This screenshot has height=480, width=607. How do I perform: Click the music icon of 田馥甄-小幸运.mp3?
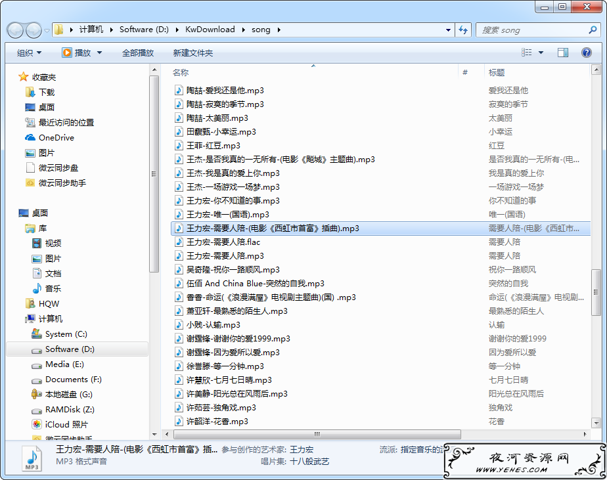point(179,132)
